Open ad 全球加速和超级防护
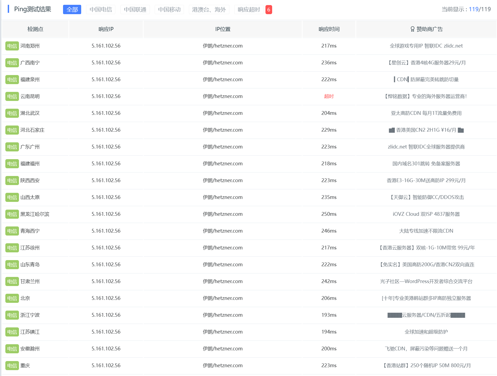Image resolution: width=497 pixels, height=376 pixels. pyautogui.click(x=426, y=332)
